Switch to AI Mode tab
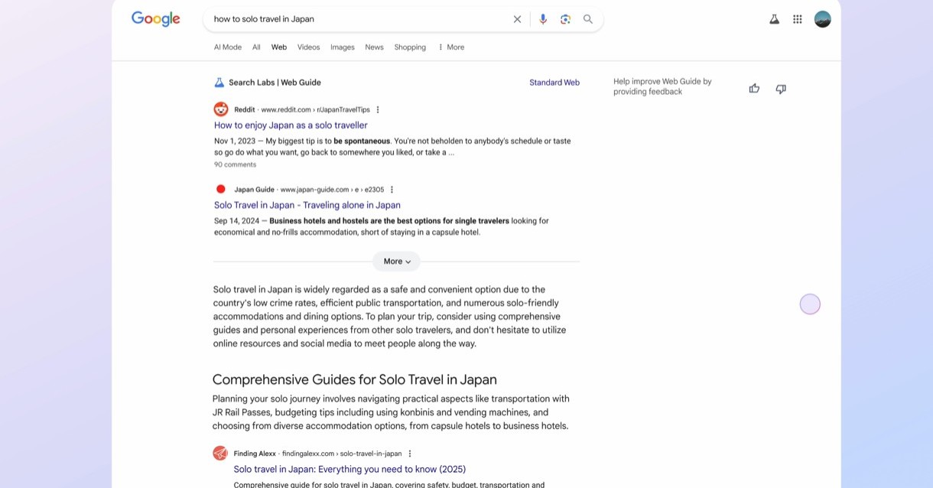 pyautogui.click(x=227, y=47)
